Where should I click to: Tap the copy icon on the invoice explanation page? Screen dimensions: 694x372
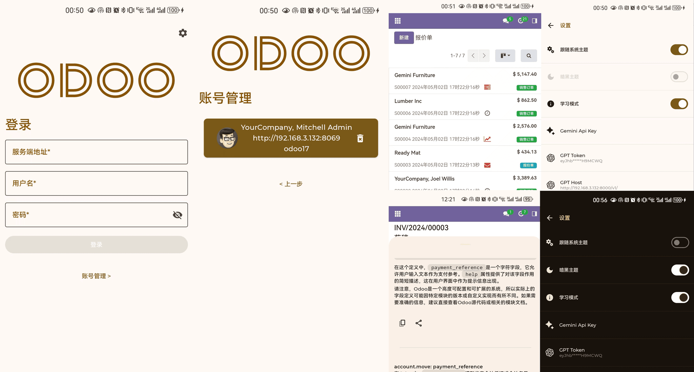(x=402, y=323)
